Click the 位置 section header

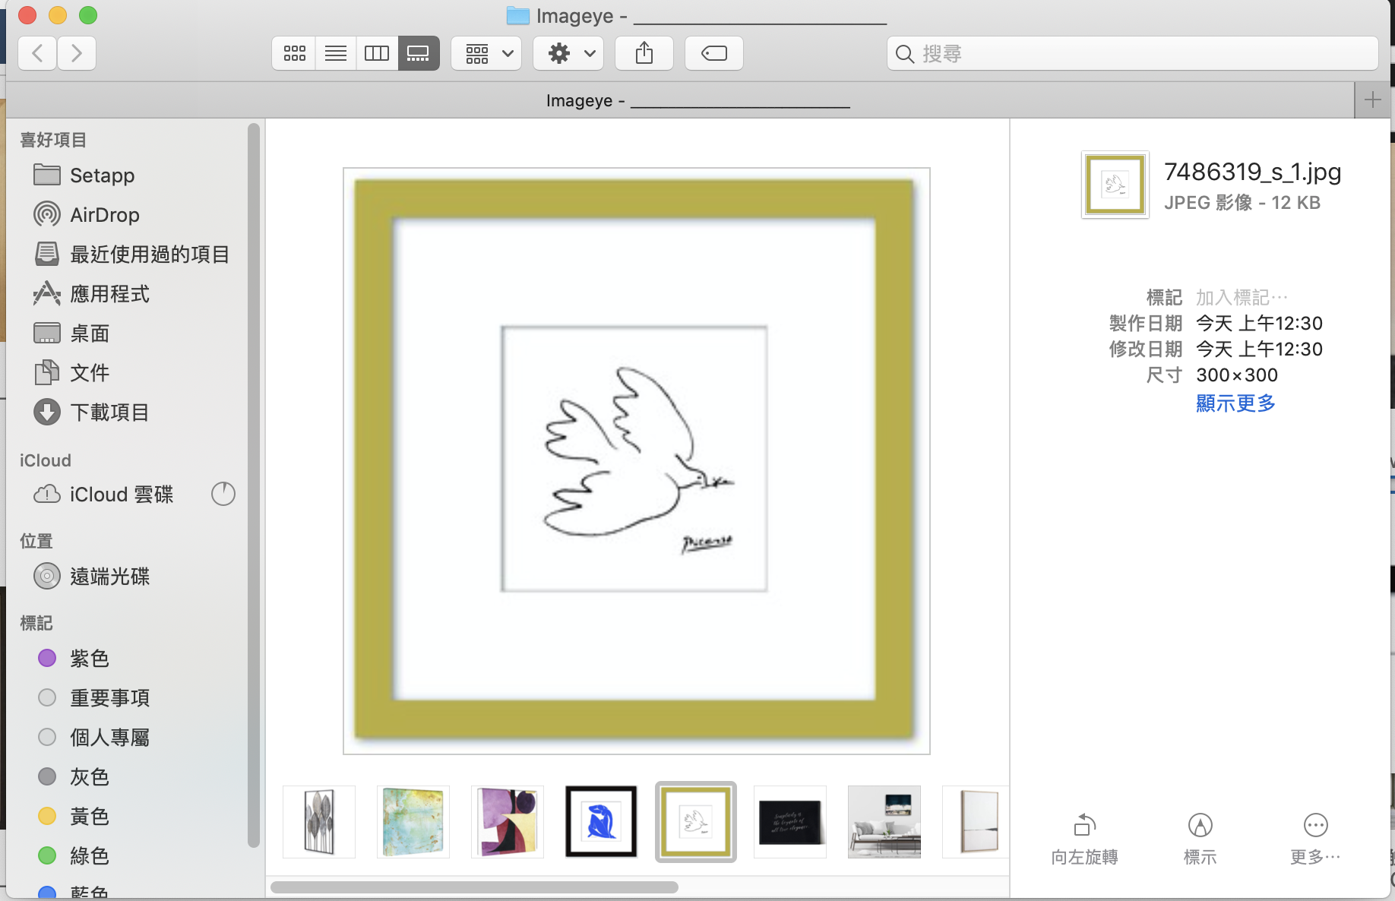pos(36,541)
